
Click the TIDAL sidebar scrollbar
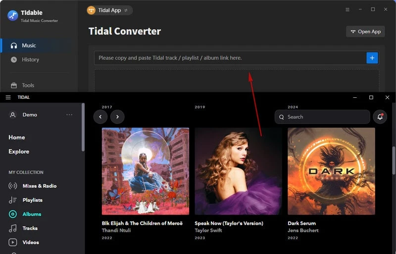coord(83,127)
